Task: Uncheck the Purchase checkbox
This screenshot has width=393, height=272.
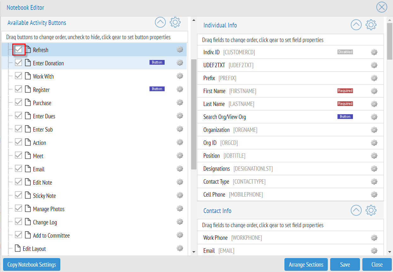Action: [x=19, y=103]
